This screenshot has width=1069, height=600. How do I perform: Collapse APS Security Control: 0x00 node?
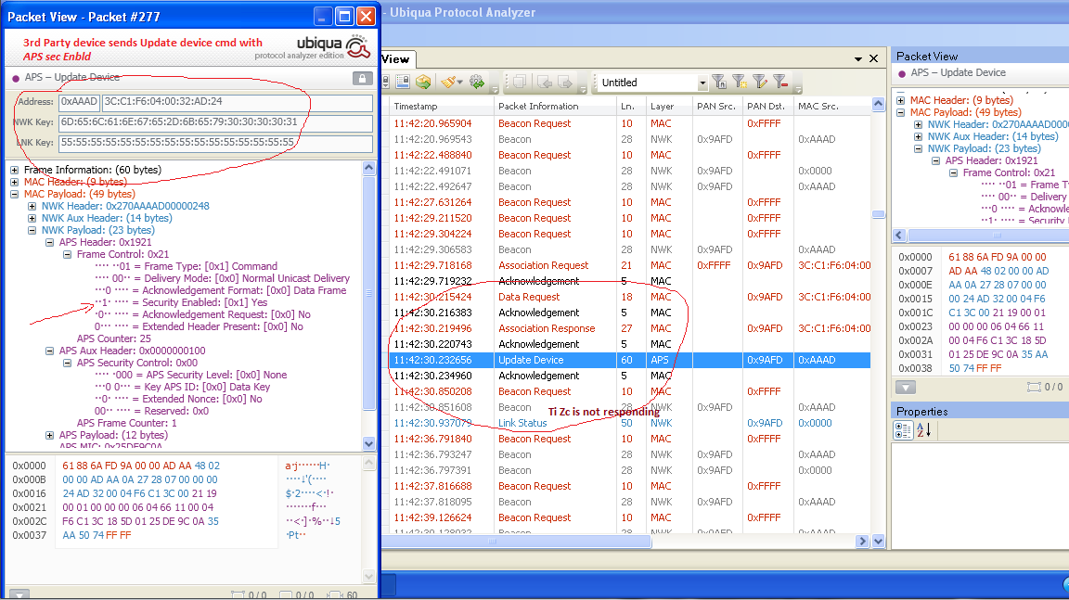[x=68, y=363]
